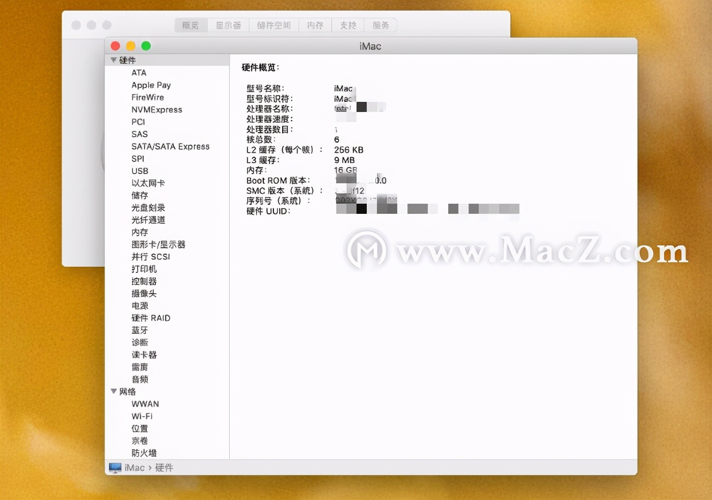
Task: Collapse the 网络 section disclosure triangle
Action: click(x=113, y=392)
